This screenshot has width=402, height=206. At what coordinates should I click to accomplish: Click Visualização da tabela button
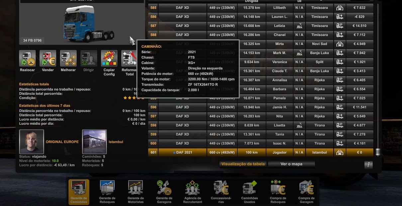243,164
